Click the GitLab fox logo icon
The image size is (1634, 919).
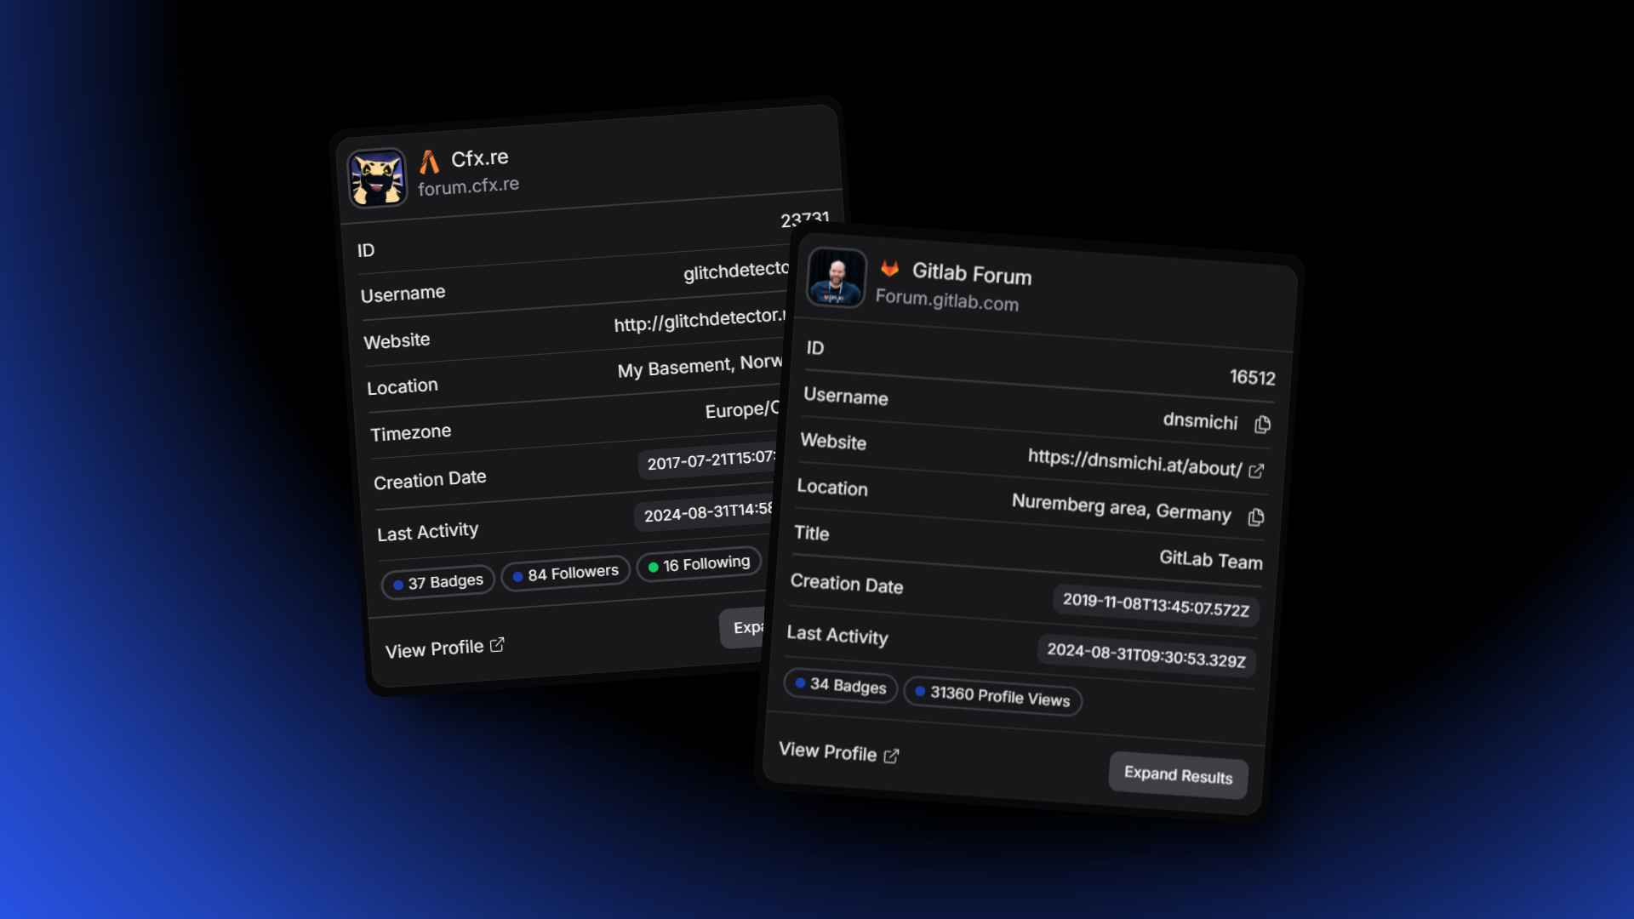889,269
